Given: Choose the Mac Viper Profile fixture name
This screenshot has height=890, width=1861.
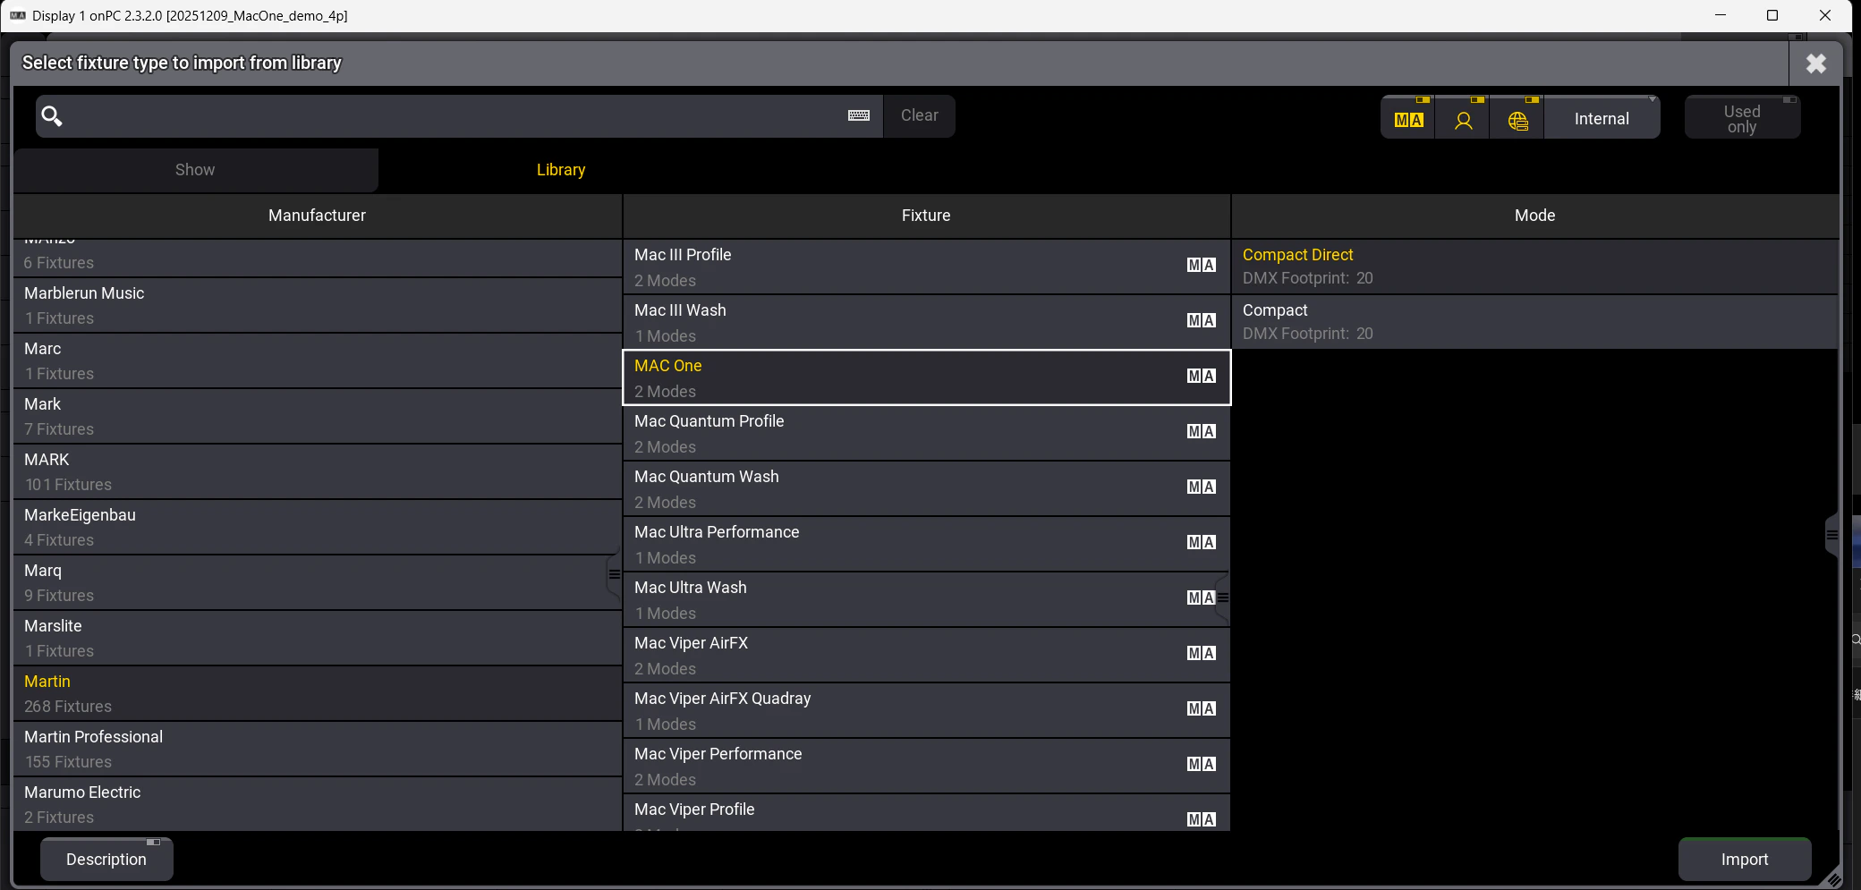Looking at the screenshot, I should (x=694, y=809).
